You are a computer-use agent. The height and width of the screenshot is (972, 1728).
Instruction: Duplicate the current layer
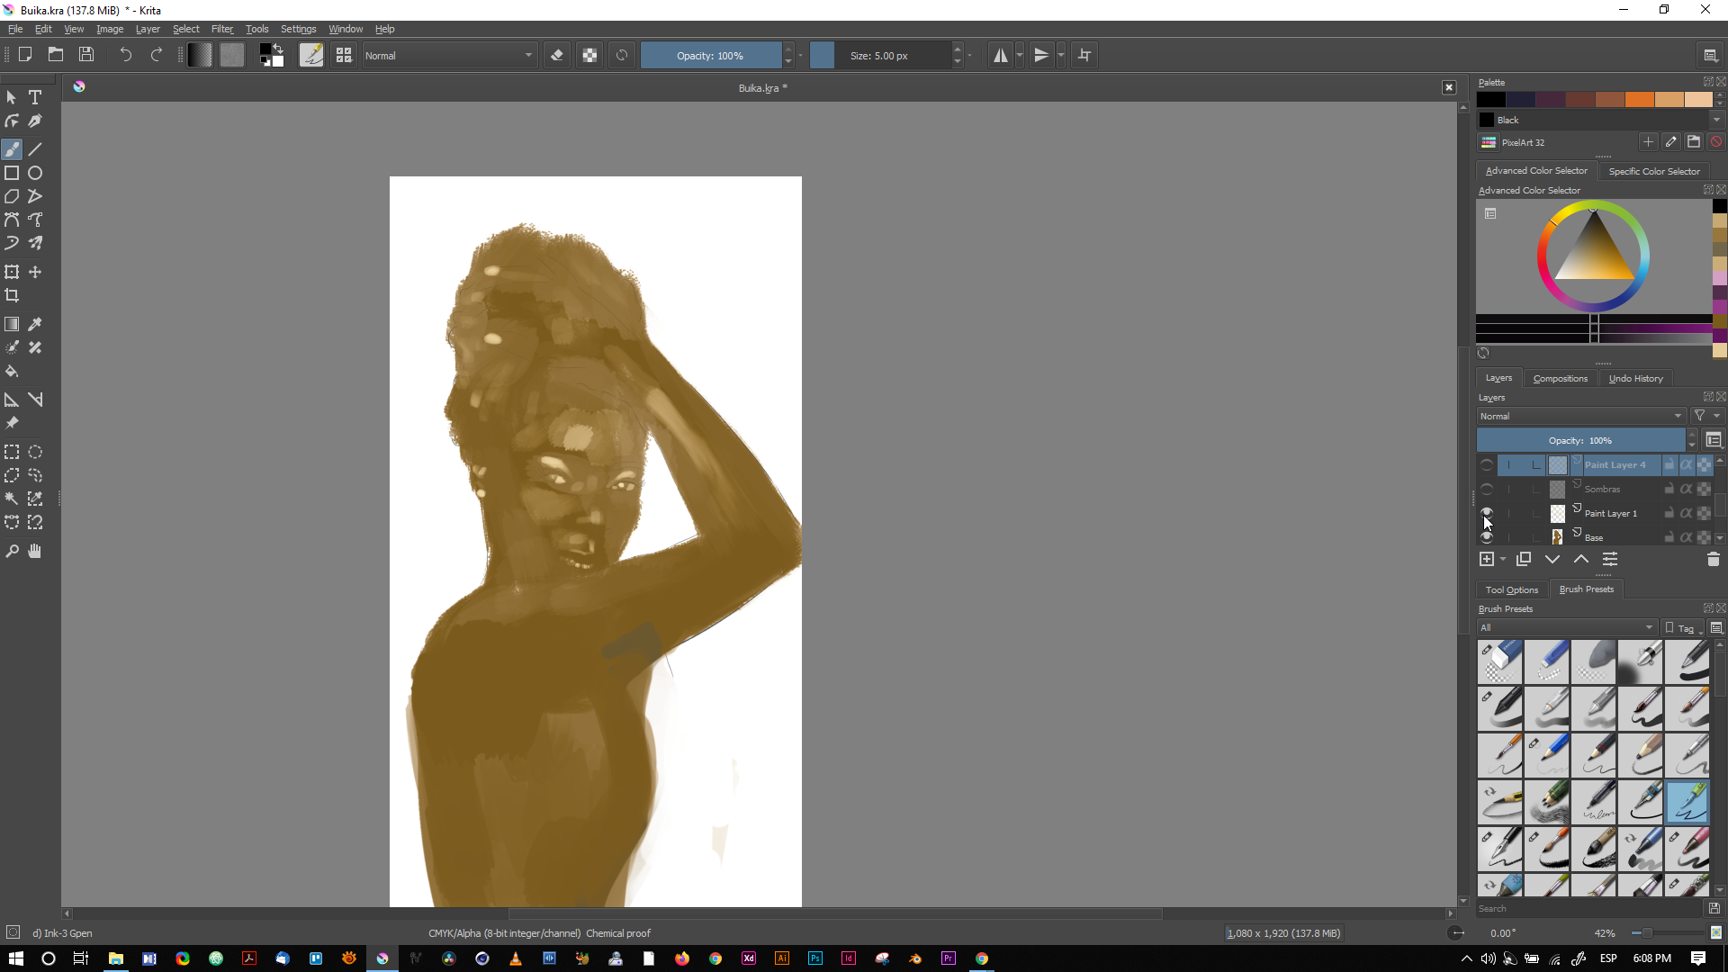pos(1524,559)
